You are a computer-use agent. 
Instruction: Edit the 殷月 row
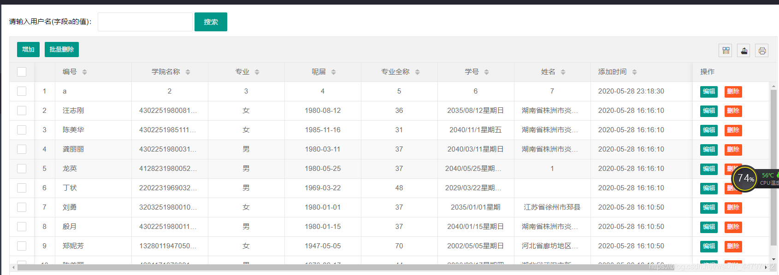(x=709, y=227)
